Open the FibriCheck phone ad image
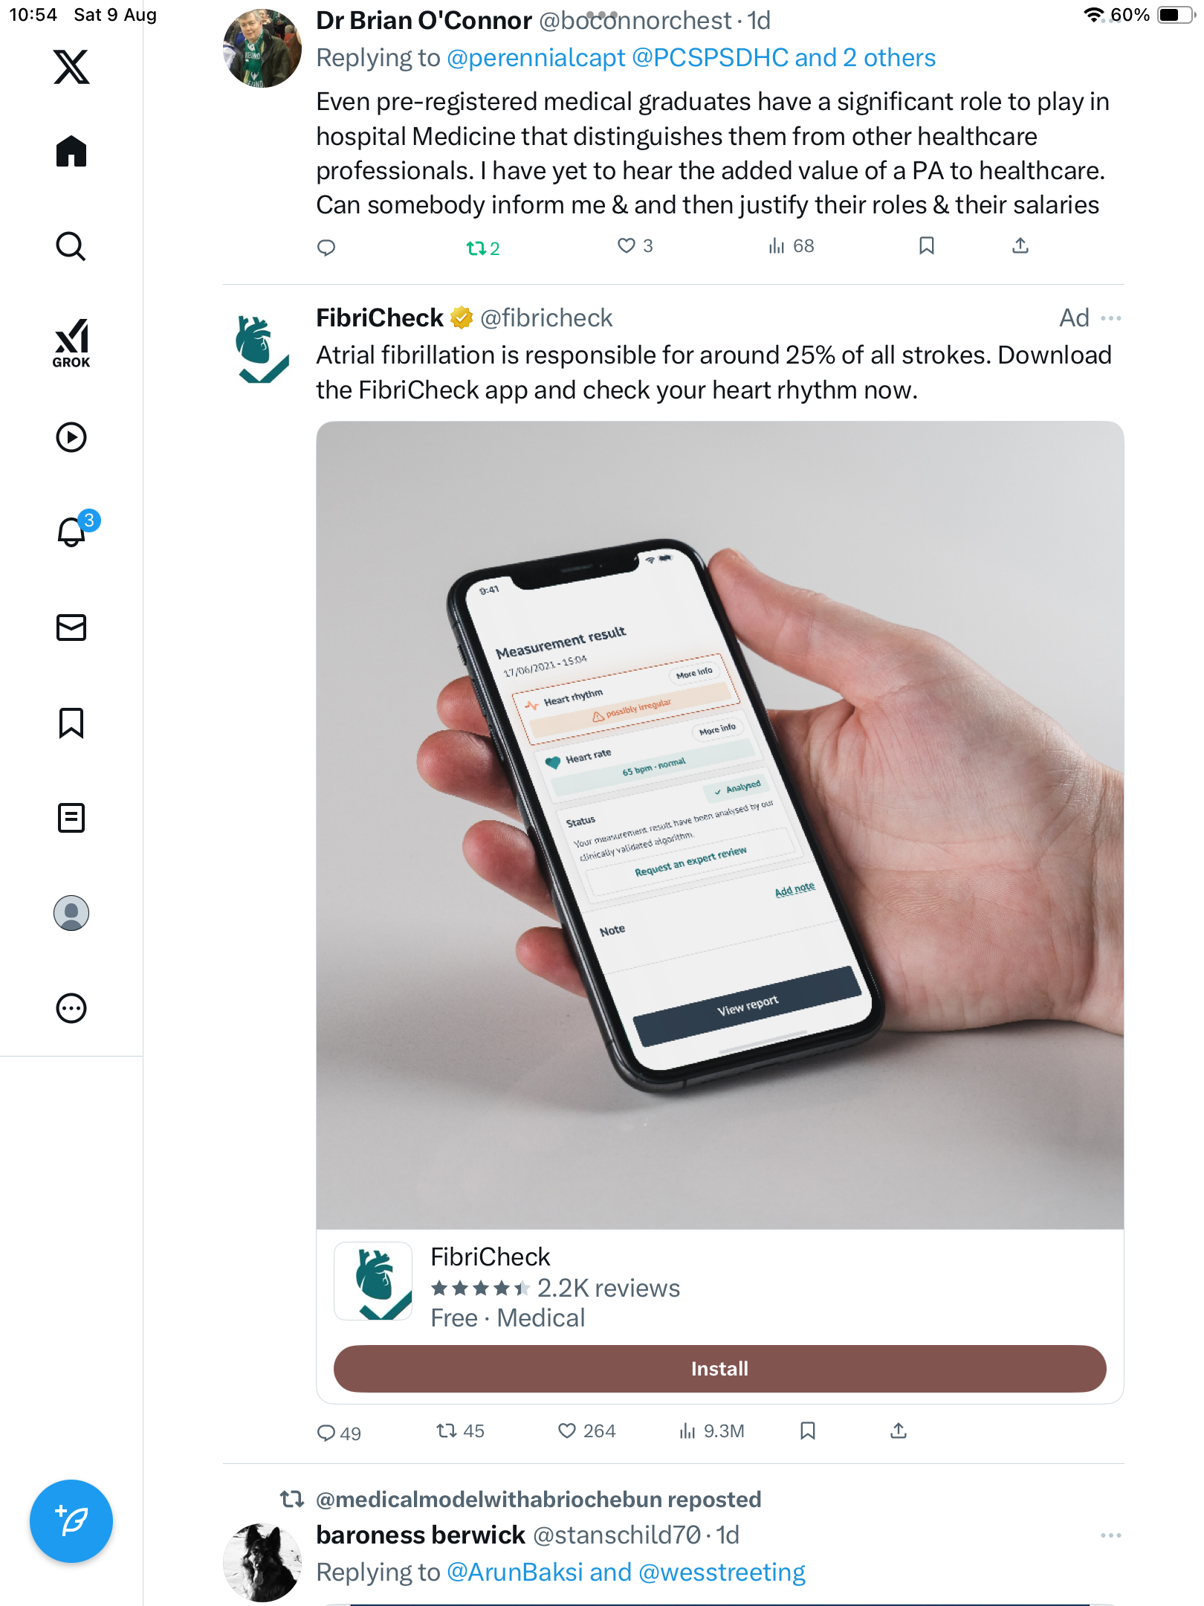The height and width of the screenshot is (1606, 1204). click(719, 825)
